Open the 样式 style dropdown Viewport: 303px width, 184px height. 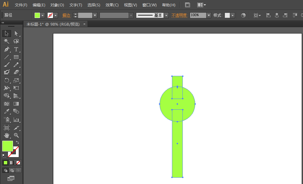tap(232, 15)
